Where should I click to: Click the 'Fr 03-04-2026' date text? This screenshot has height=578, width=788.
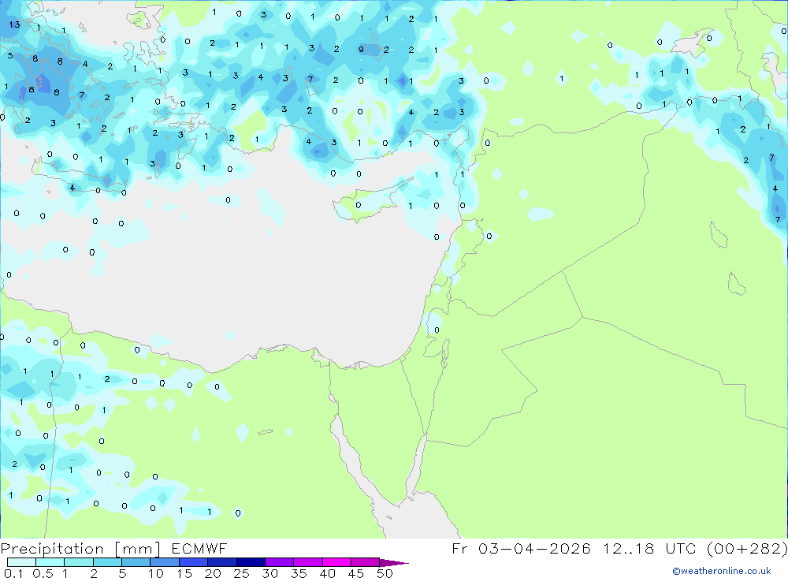coord(521,548)
